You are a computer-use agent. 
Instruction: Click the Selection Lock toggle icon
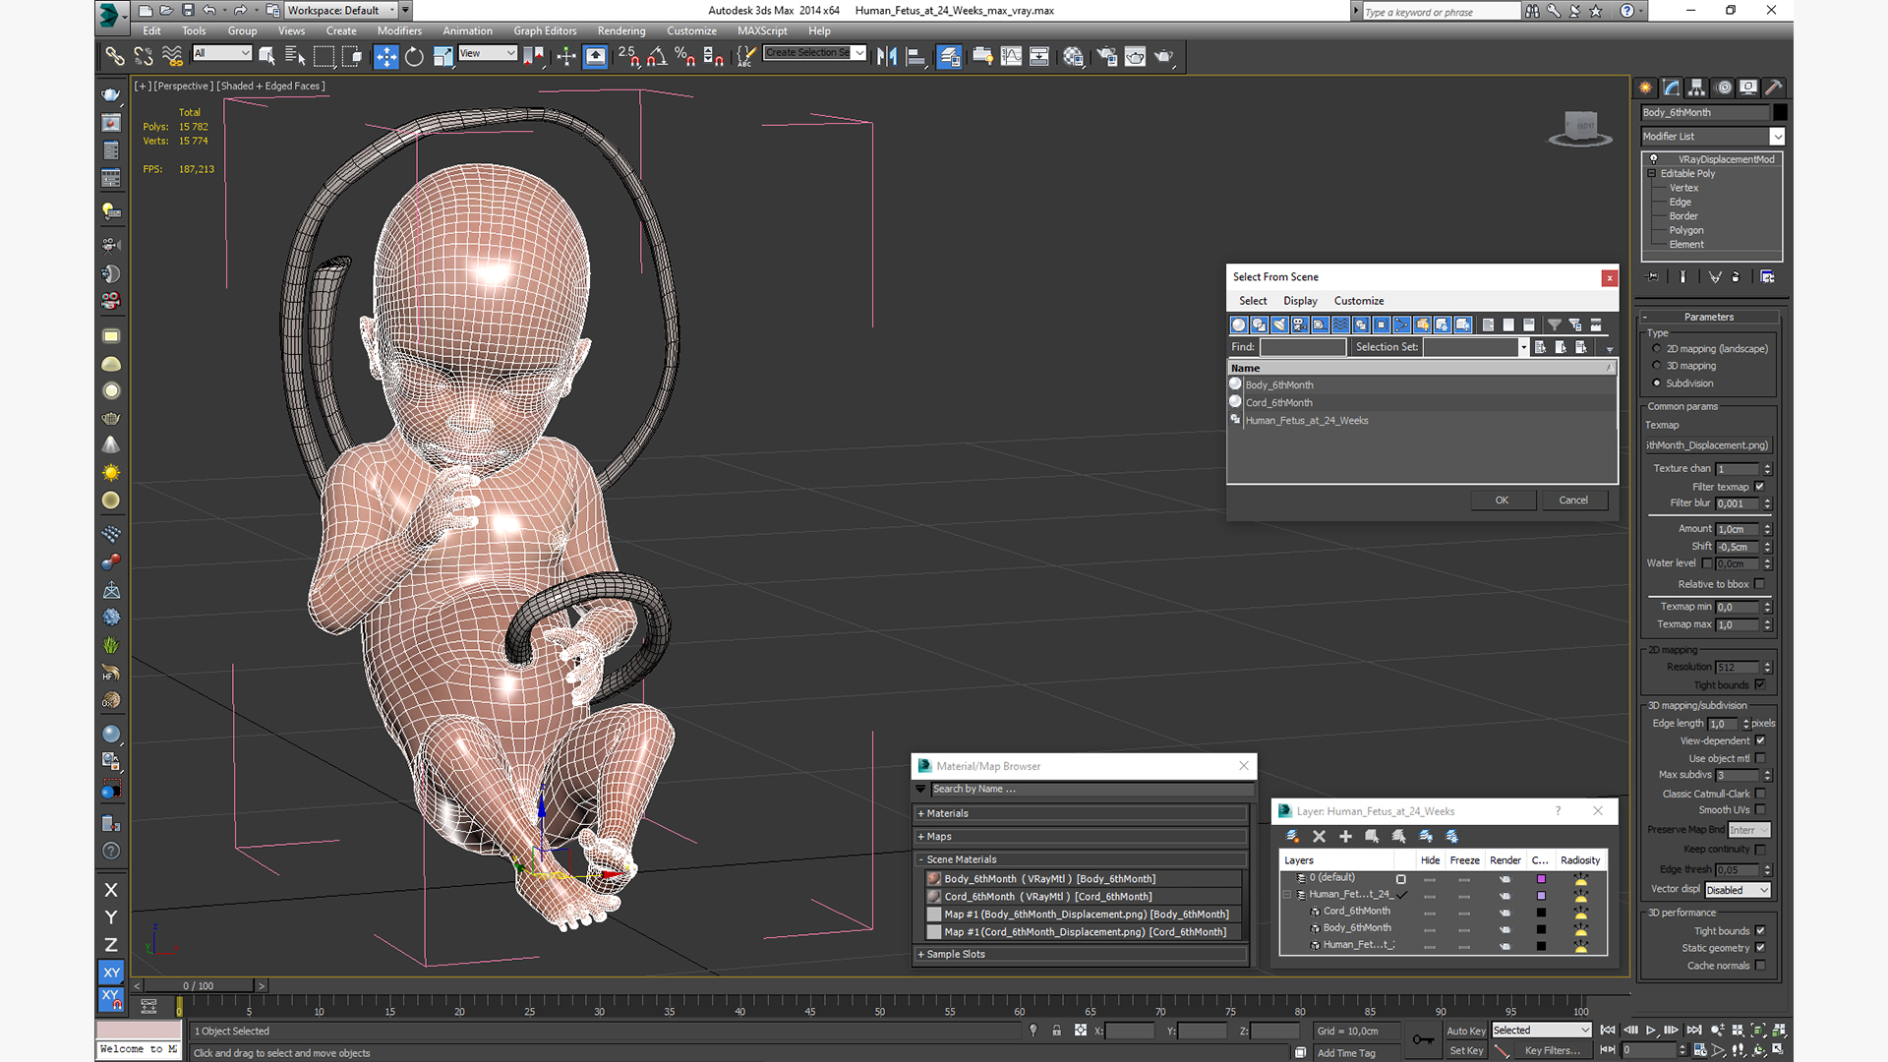tap(1056, 1031)
